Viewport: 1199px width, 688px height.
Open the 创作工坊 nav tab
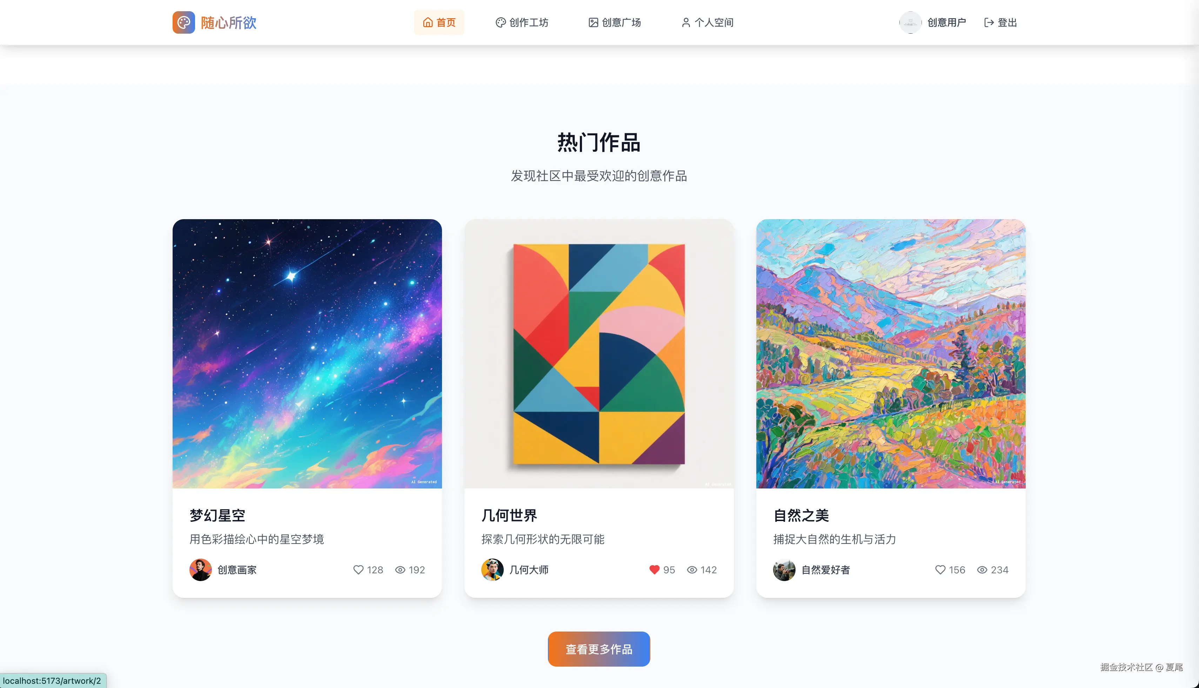[x=522, y=22]
